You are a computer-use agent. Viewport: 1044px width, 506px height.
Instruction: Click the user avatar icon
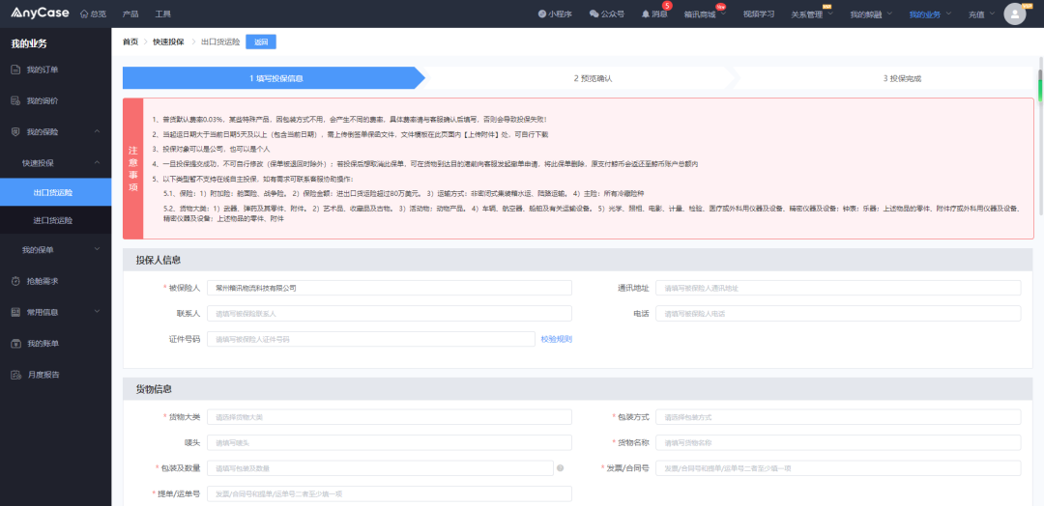pos(1015,14)
